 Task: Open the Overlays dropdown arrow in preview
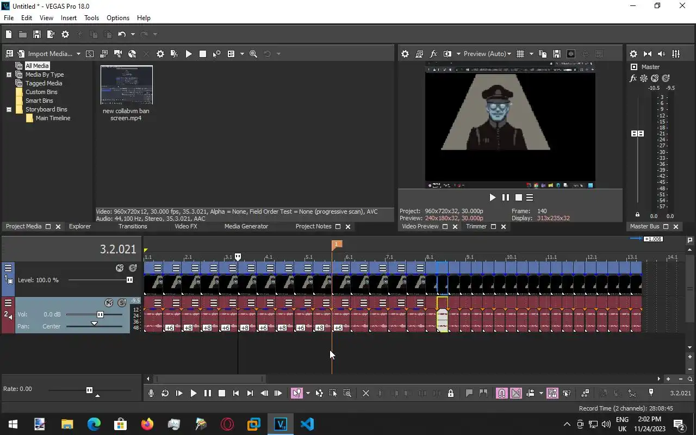531,54
